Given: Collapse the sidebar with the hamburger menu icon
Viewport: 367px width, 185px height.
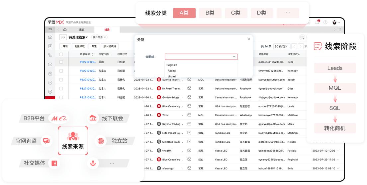Looking at the screenshot, I should pyautogui.click(x=50, y=30).
